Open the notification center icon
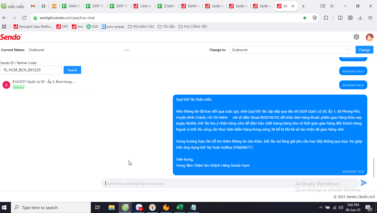 tap(369, 207)
